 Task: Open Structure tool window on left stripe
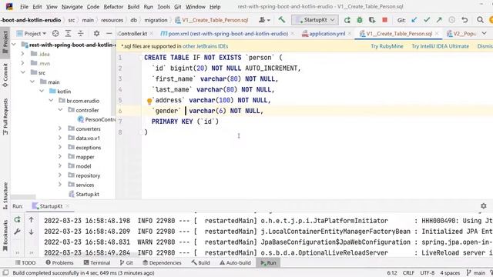[x=5, y=195]
